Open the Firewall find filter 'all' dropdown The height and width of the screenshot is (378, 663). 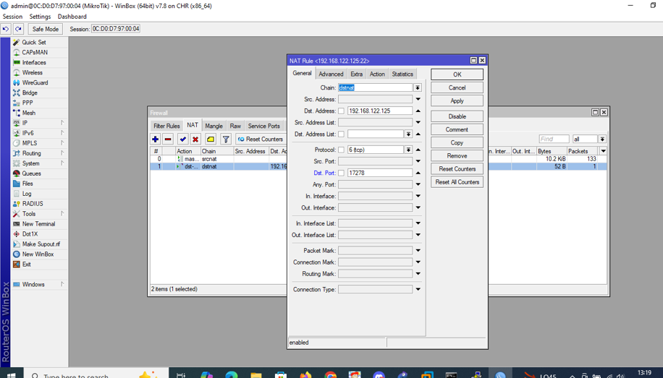602,139
